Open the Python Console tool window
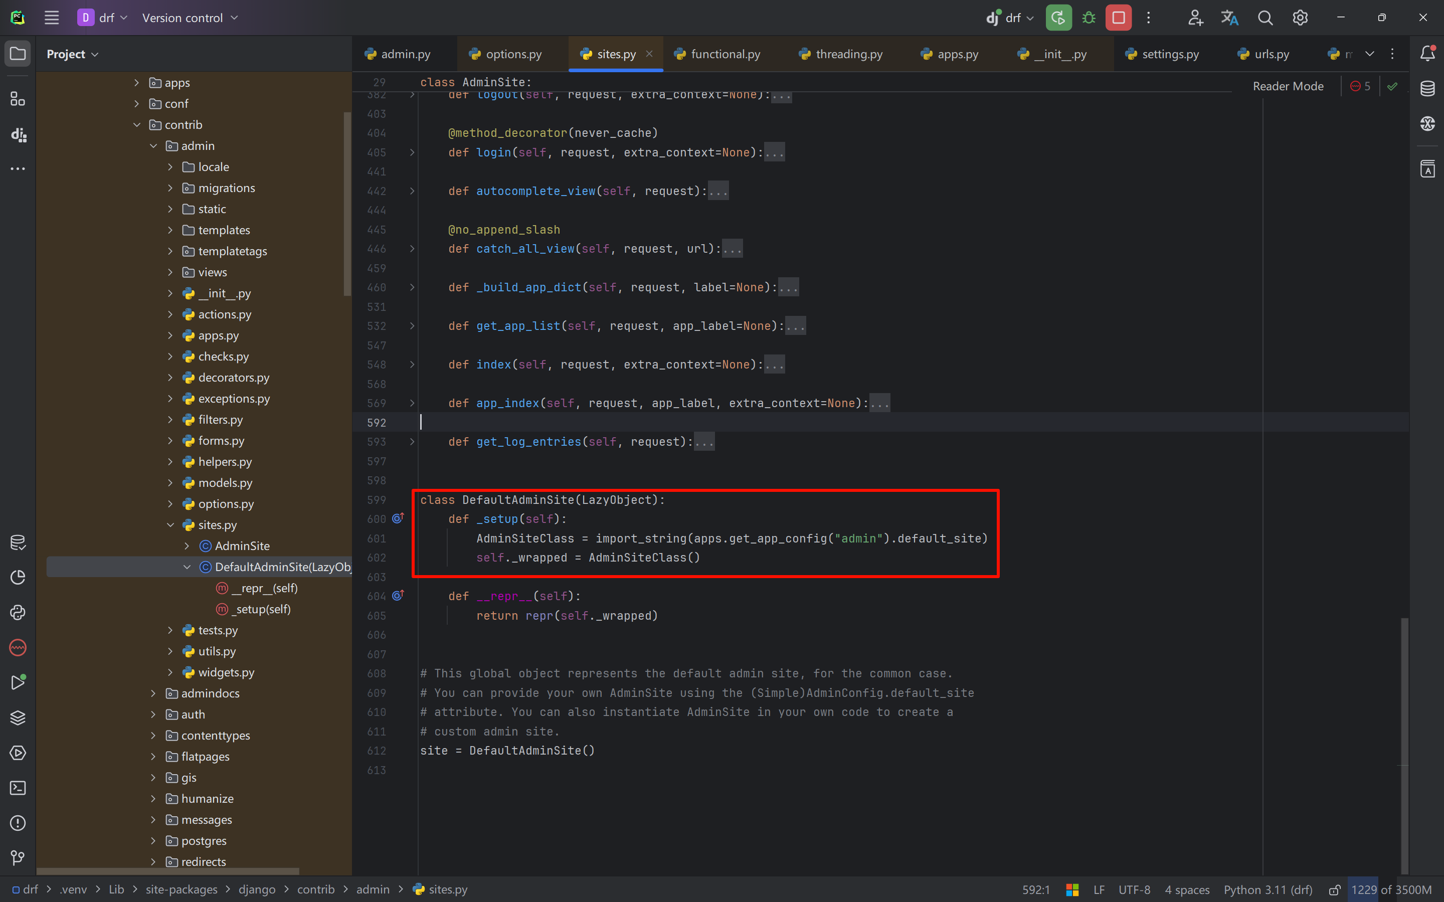The image size is (1444, 902). pyautogui.click(x=18, y=613)
